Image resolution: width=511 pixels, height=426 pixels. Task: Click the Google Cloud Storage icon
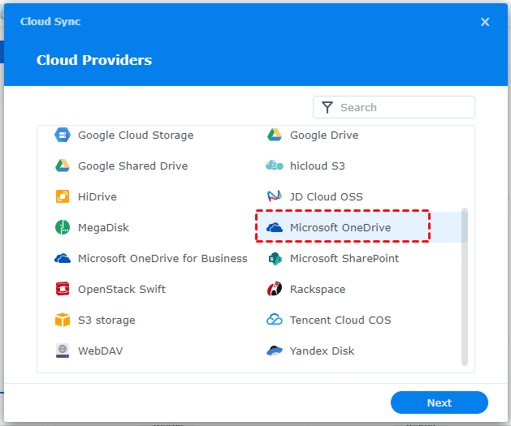63,135
